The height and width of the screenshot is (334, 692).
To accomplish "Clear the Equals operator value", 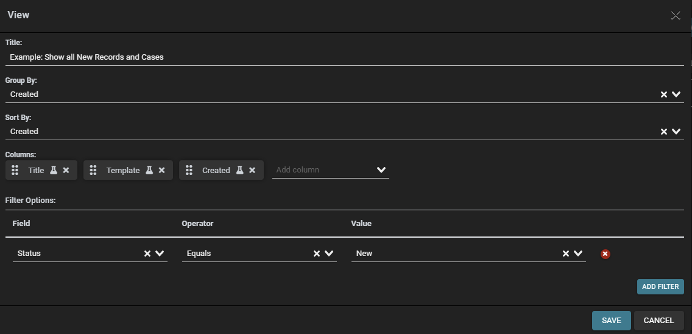I will tap(316, 254).
